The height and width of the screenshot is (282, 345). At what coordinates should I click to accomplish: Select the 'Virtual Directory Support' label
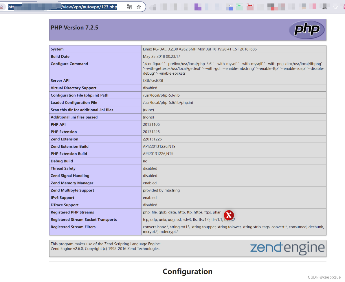click(x=74, y=88)
